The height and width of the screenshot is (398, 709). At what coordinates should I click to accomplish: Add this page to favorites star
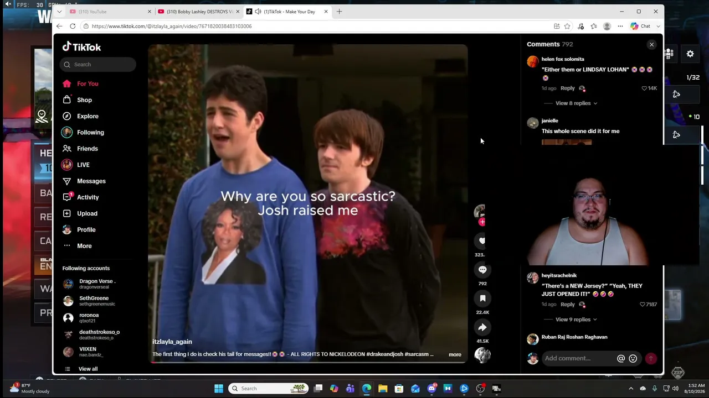[x=567, y=26]
